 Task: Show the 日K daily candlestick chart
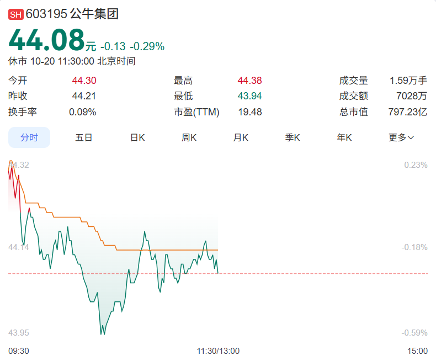(x=137, y=137)
